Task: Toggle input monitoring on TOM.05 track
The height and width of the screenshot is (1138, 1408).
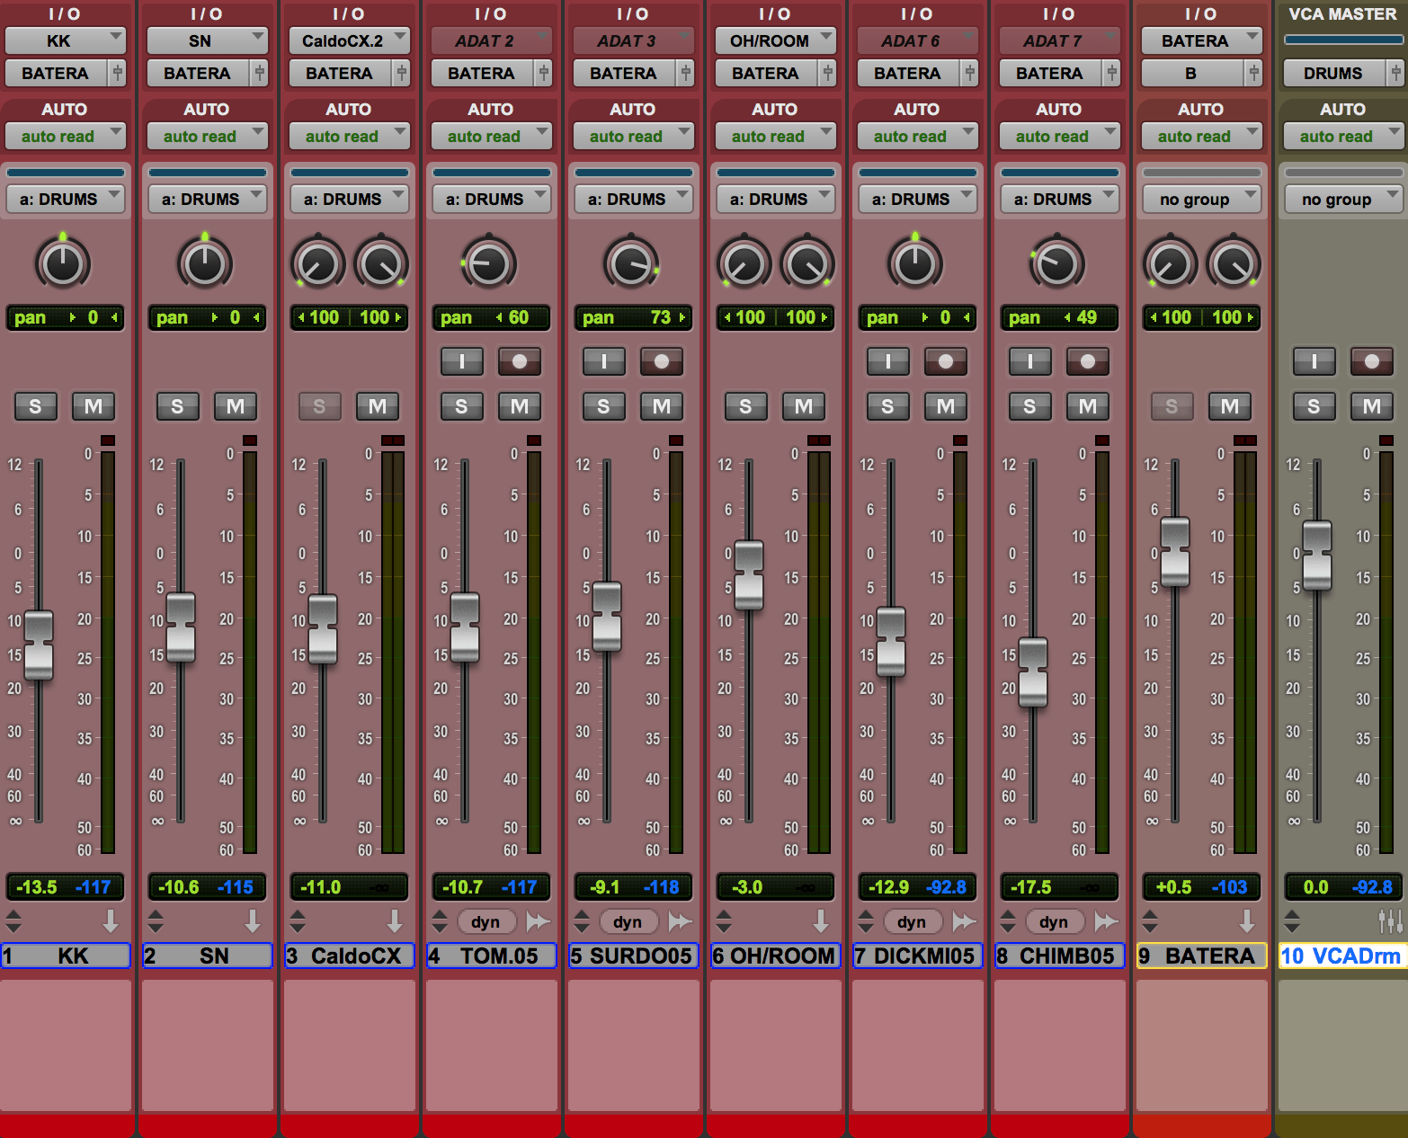Action: click(x=461, y=361)
